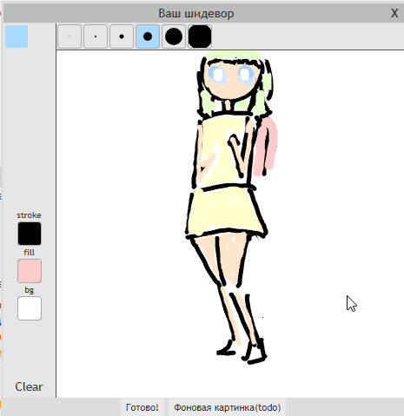Click the highlighted medium brush size
The height and width of the screenshot is (416, 404).
[x=148, y=36]
